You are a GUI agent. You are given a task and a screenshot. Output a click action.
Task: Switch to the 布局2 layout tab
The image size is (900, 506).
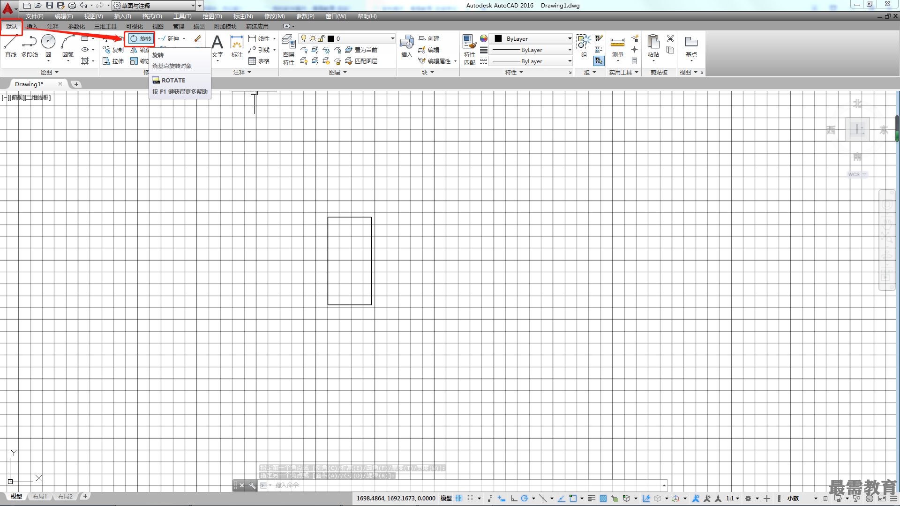pos(65,496)
